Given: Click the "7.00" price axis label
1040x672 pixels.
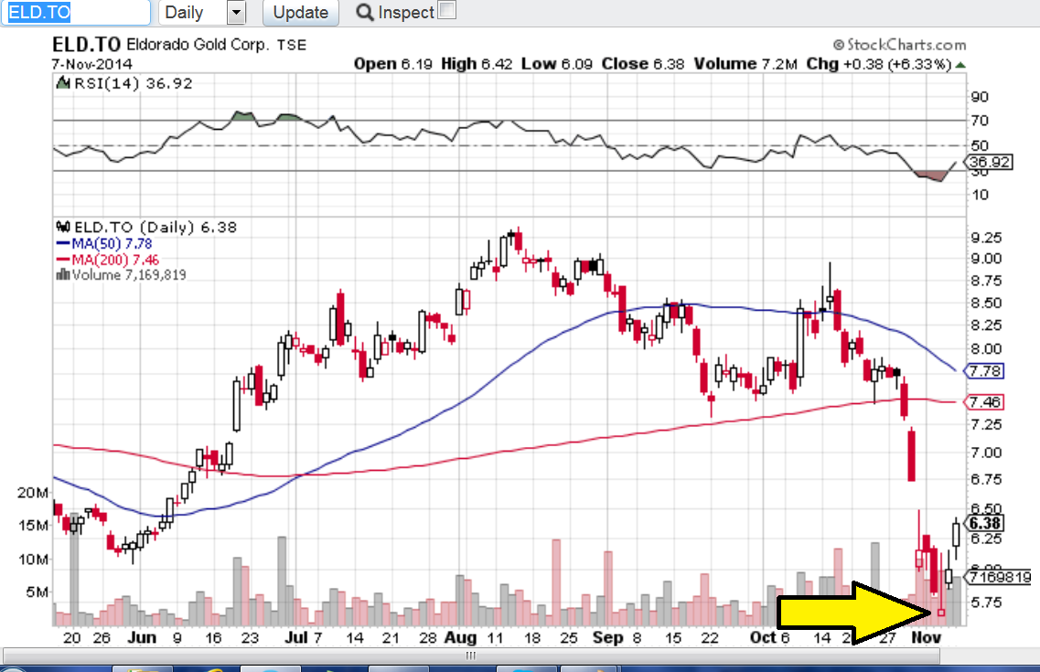Looking at the screenshot, I should pos(986,453).
